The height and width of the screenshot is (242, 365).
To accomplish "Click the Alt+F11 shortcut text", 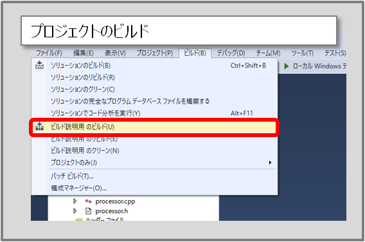I will click(242, 113).
